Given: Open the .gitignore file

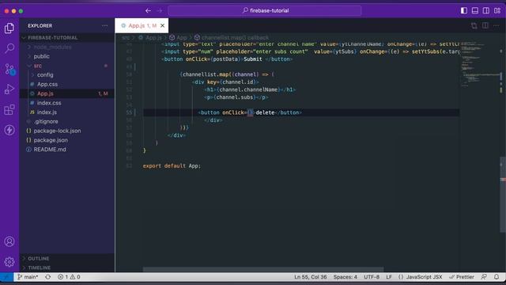Looking at the screenshot, I should coord(67,121).
